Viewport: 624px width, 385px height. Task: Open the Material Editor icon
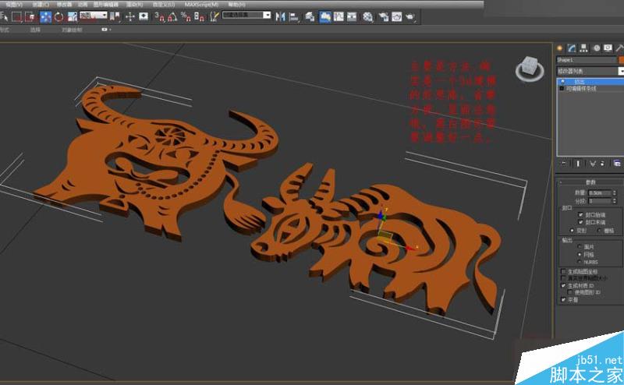click(x=367, y=16)
